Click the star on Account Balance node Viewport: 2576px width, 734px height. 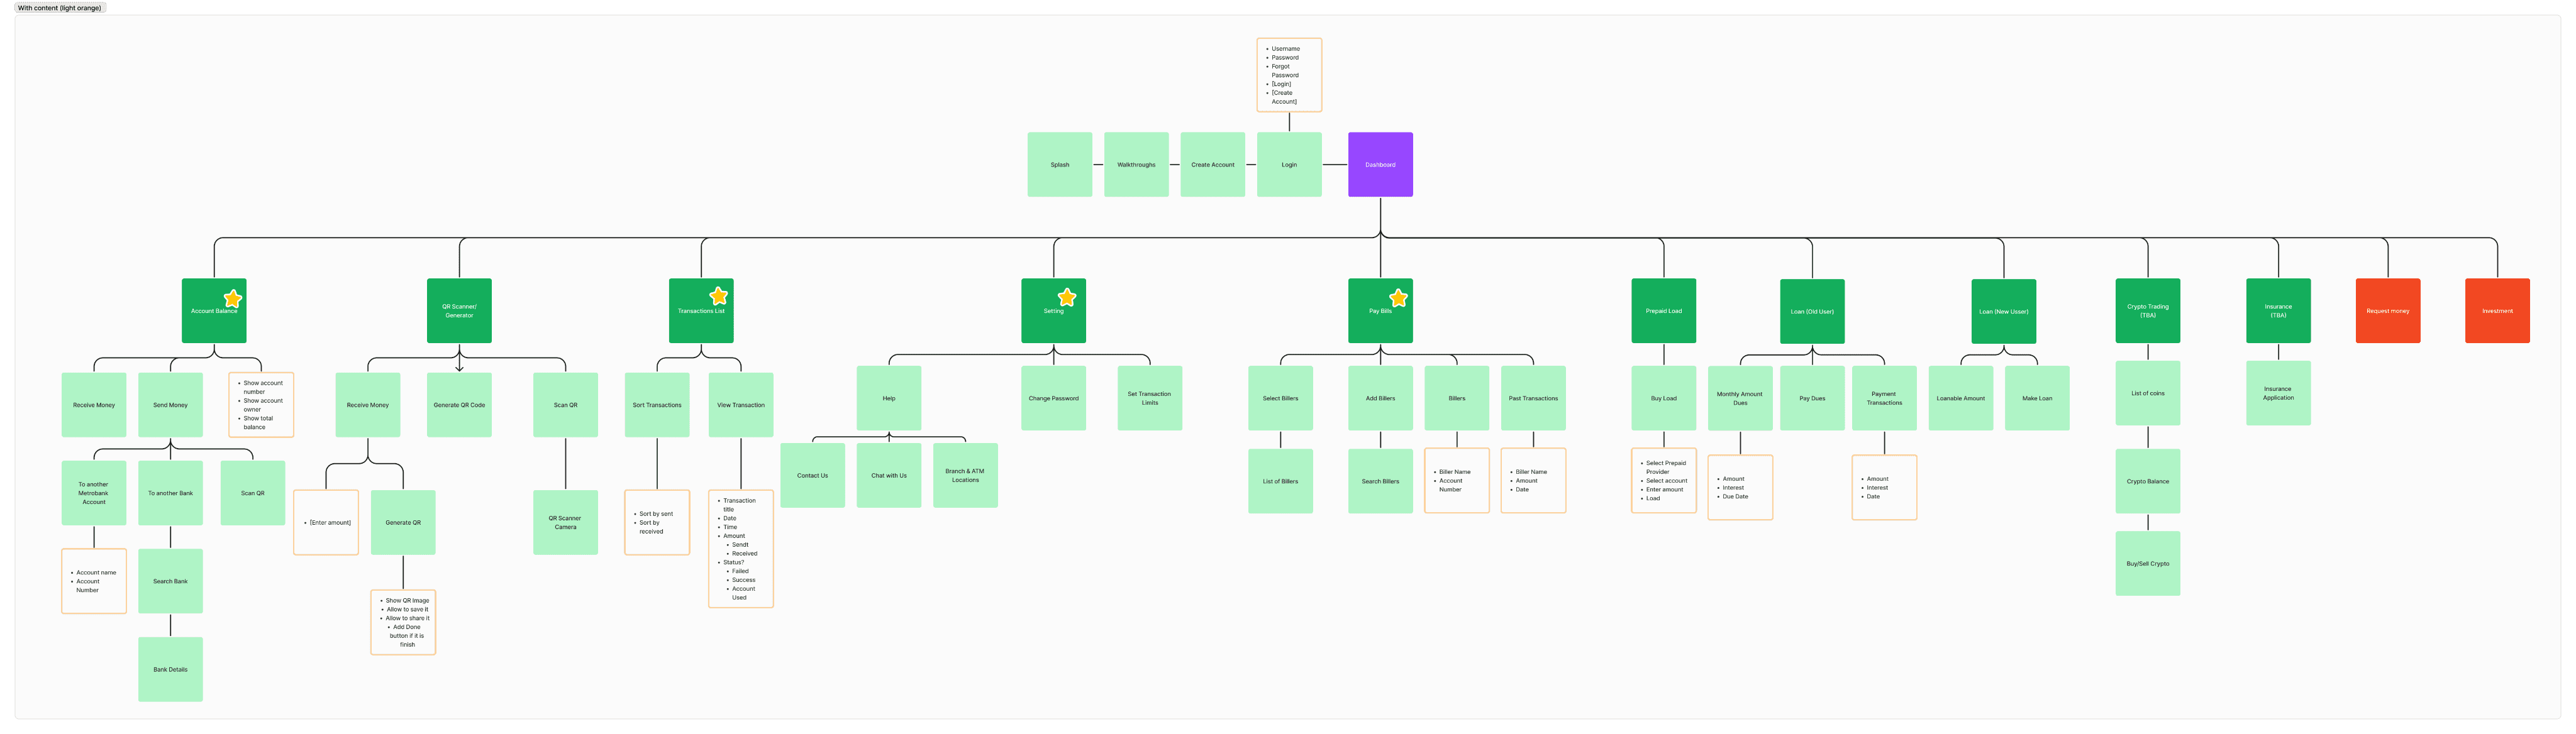click(233, 299)
